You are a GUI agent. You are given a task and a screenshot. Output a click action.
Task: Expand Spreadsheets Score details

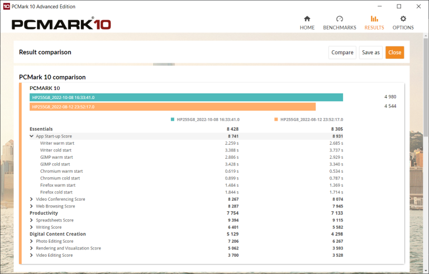(32, 220)
